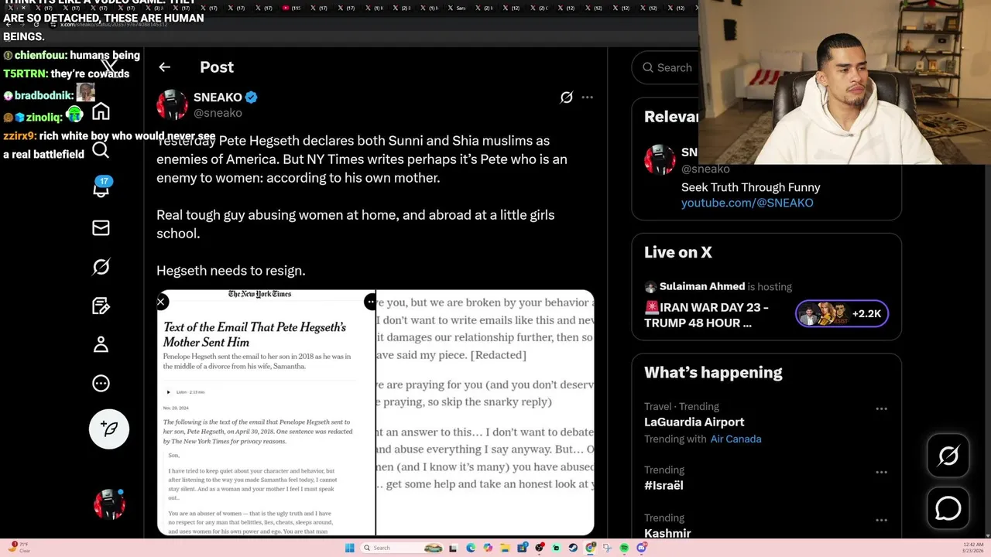
Task: Go back using the Post arrow
Action: tap(164, 67)
